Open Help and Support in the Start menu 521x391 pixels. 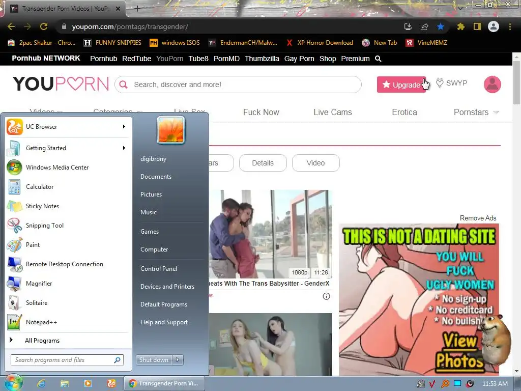click(x=164, y=322)
